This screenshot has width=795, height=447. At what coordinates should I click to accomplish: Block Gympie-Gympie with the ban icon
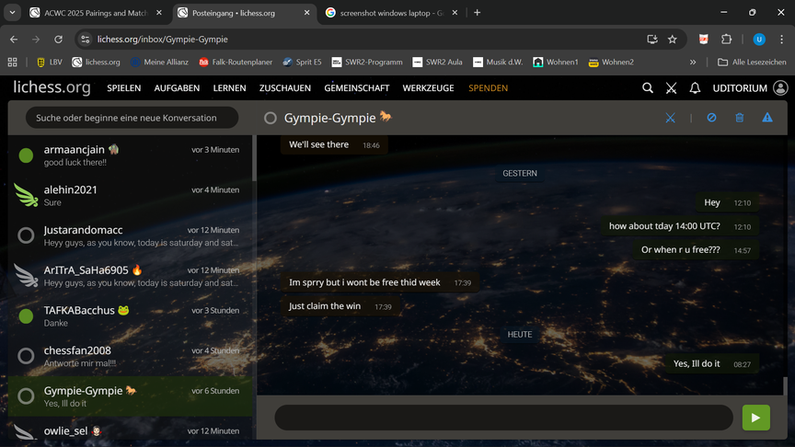(711, 118)
